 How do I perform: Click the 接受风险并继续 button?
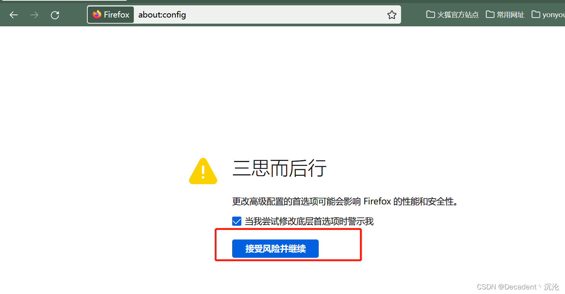(x=275, y=249)
